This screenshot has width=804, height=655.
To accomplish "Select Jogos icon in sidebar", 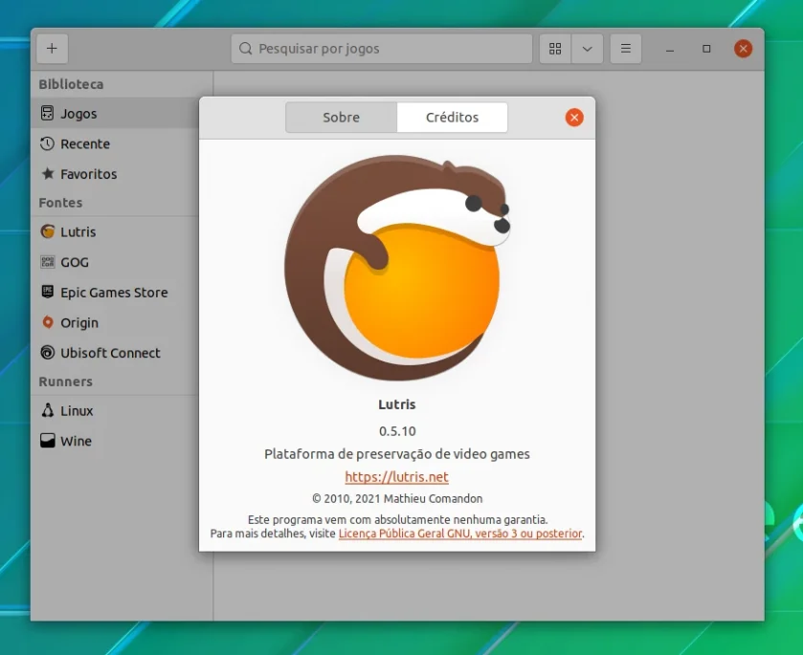I will (x=47, y=113).
